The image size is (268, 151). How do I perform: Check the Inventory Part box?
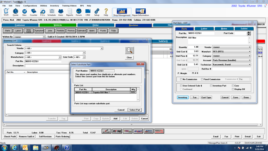(211, 86)
